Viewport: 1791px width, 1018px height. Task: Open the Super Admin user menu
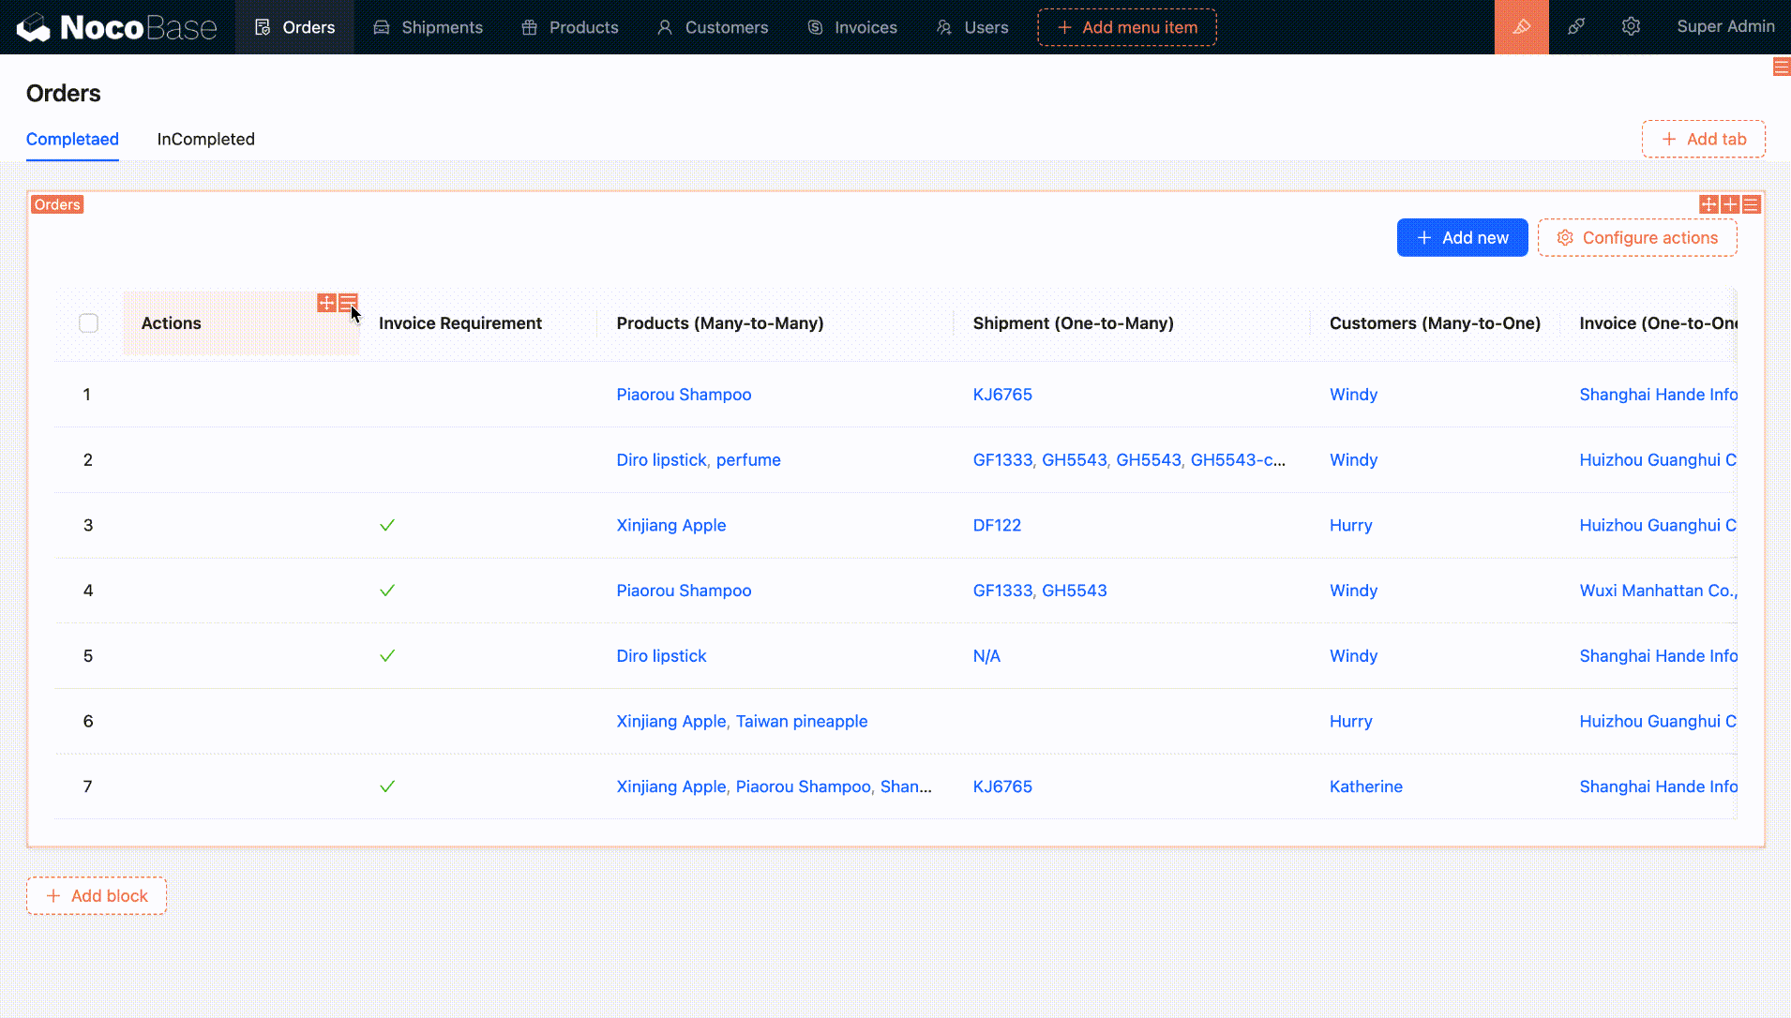pyautogui.click(x=1725, y=27)
